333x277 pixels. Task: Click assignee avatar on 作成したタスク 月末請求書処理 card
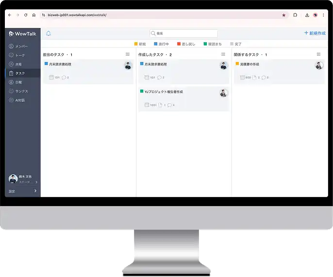click(x=223, y=66)
